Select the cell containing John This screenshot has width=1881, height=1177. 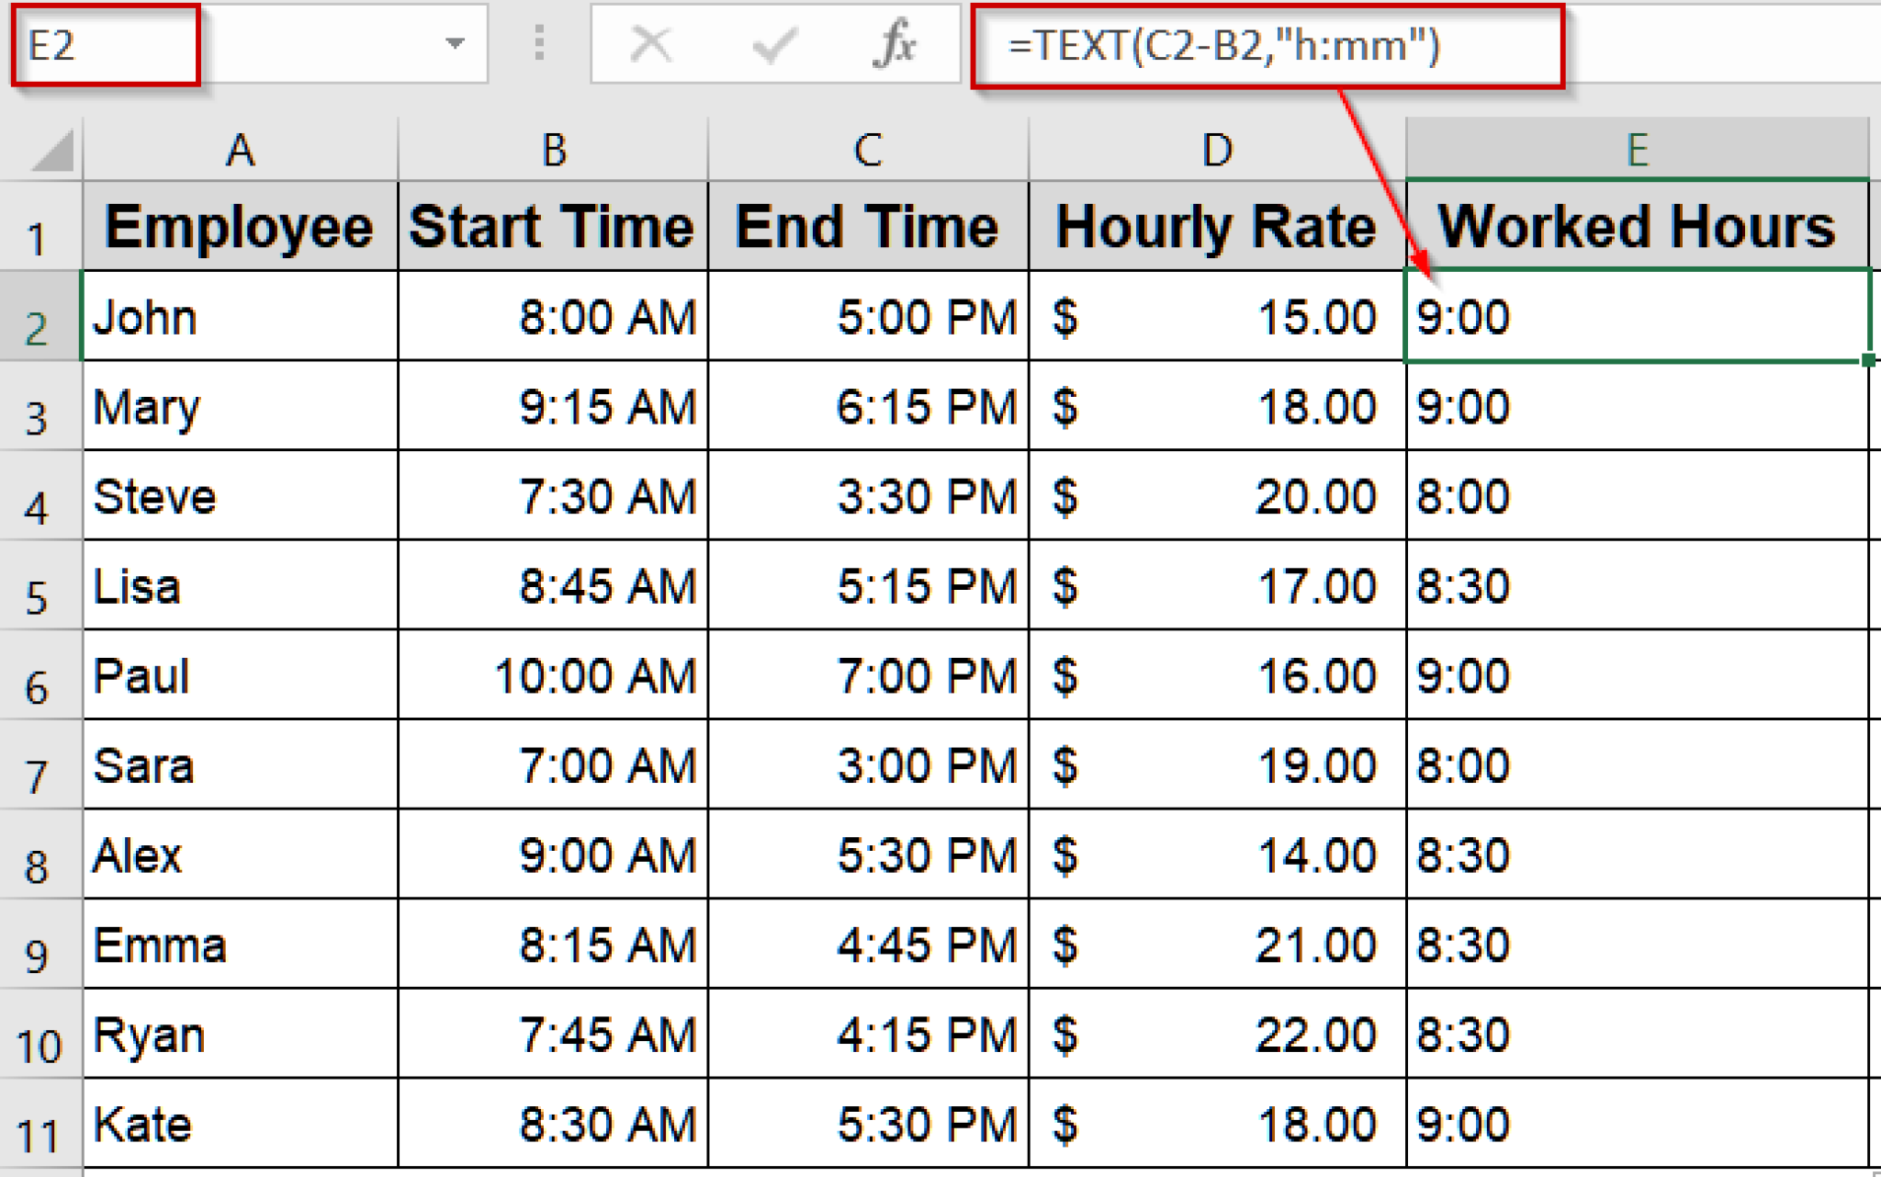point(240,316)
